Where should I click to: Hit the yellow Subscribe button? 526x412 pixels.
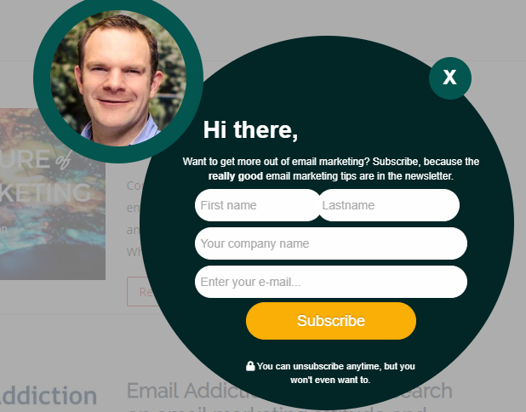[x=331, y=321]
